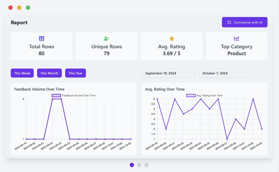This screenshot has height=172, width=279.
Task: Open the October 7, 2024 end date field
Action: point(223,73)
